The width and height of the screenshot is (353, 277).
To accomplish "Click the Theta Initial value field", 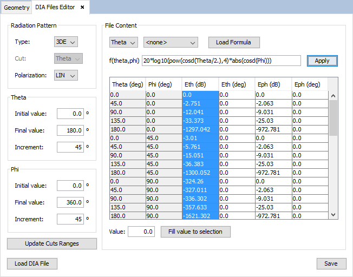I will click(70, 114).
